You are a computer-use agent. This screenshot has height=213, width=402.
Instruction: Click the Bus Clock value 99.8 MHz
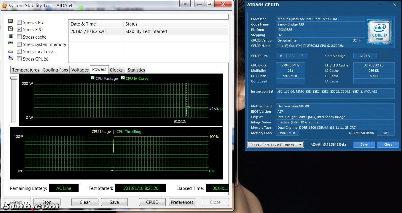tap(290, 76)
